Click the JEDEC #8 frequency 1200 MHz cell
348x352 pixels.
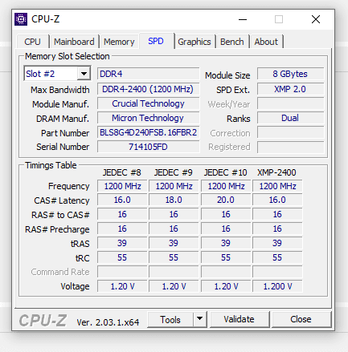(122, 186)
